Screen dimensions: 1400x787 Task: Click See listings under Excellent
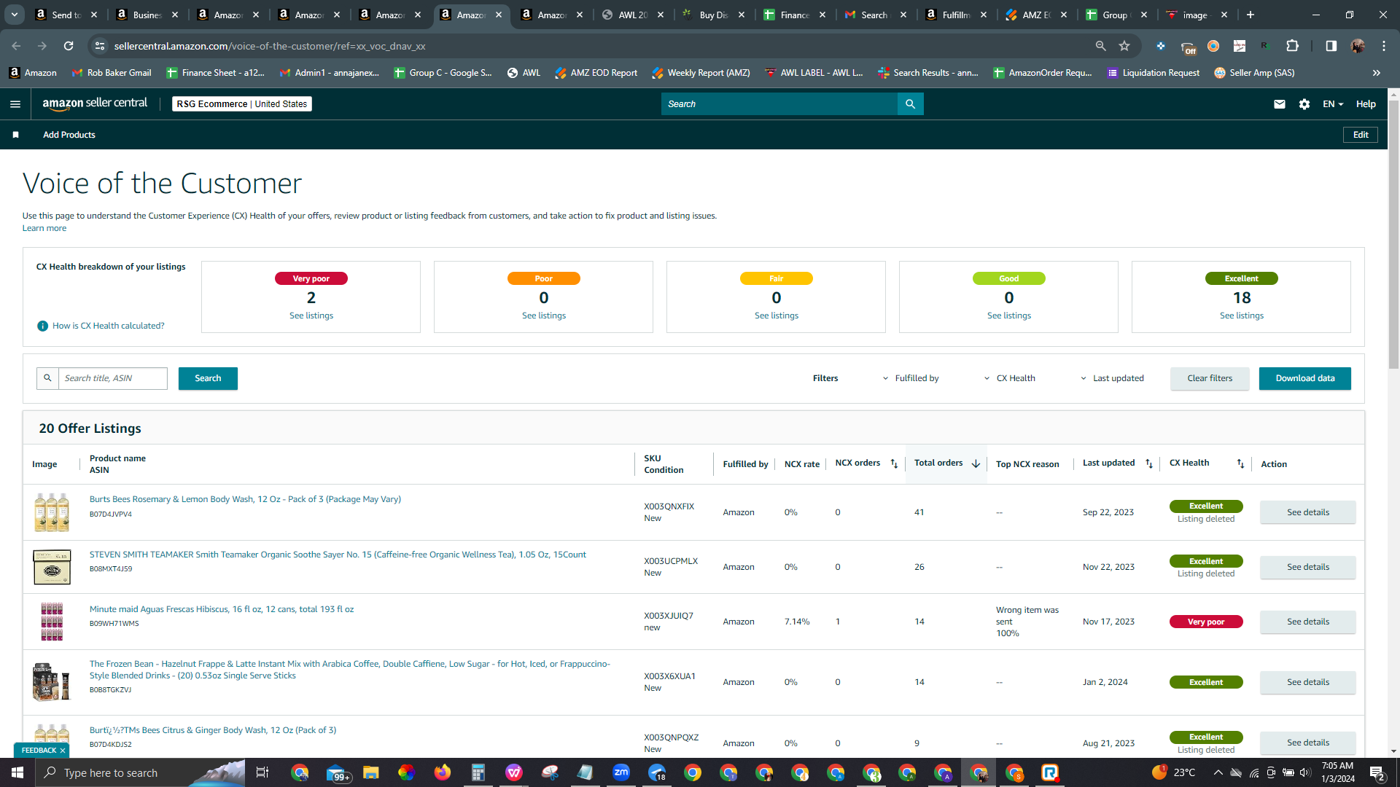pyautogui.click(x=1242, y=316)
